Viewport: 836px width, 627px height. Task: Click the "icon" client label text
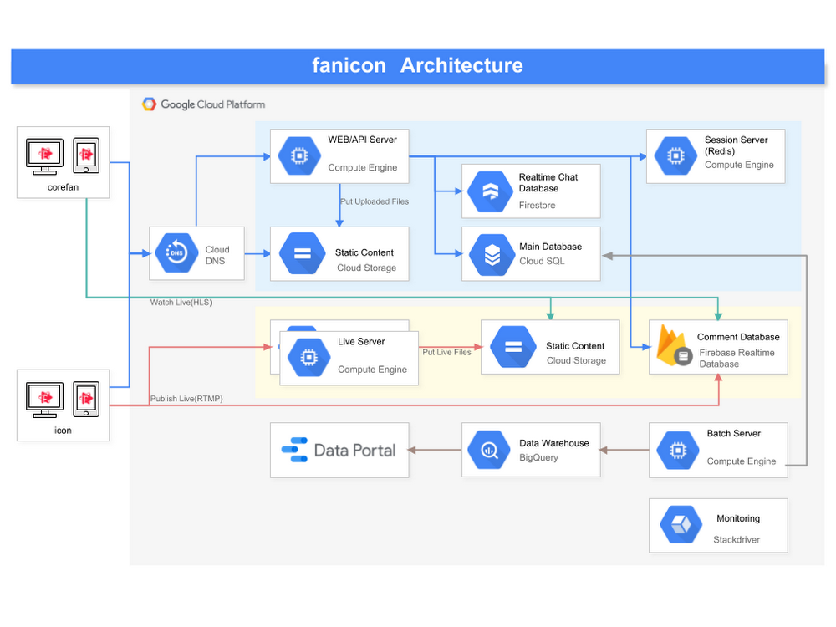pyautogui.click(x=63, y=431)
